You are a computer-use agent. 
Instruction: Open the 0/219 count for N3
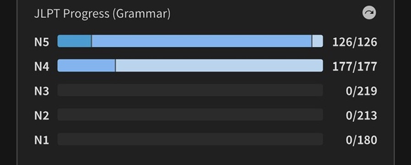[x=362, y=91]
